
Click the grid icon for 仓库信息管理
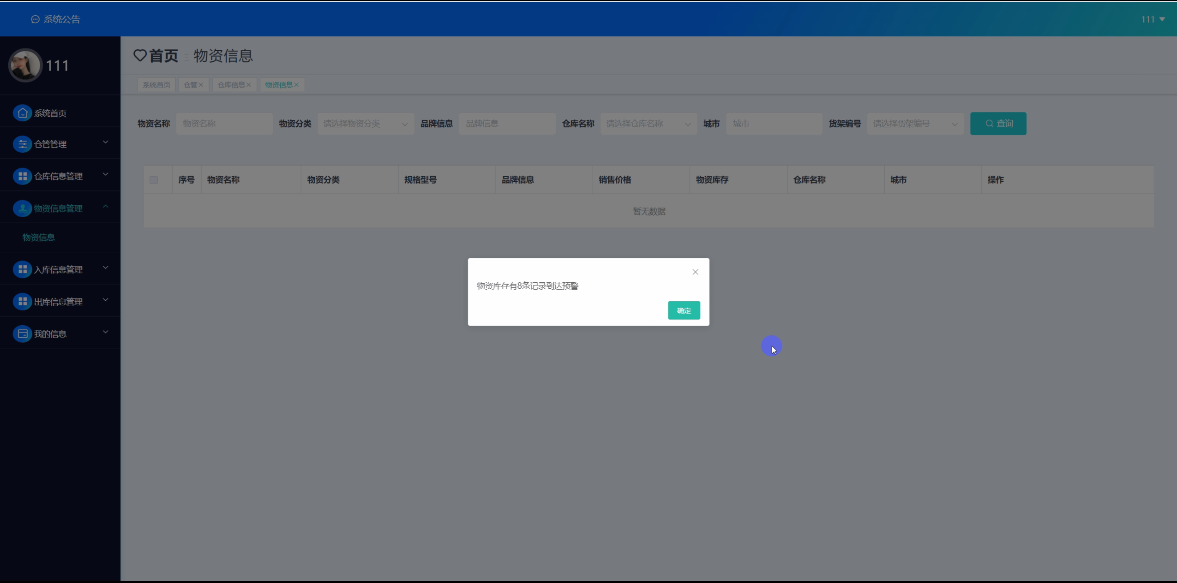[22, 176]
